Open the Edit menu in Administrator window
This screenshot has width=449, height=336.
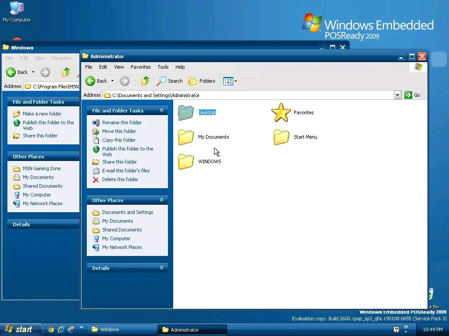(103, 67)
